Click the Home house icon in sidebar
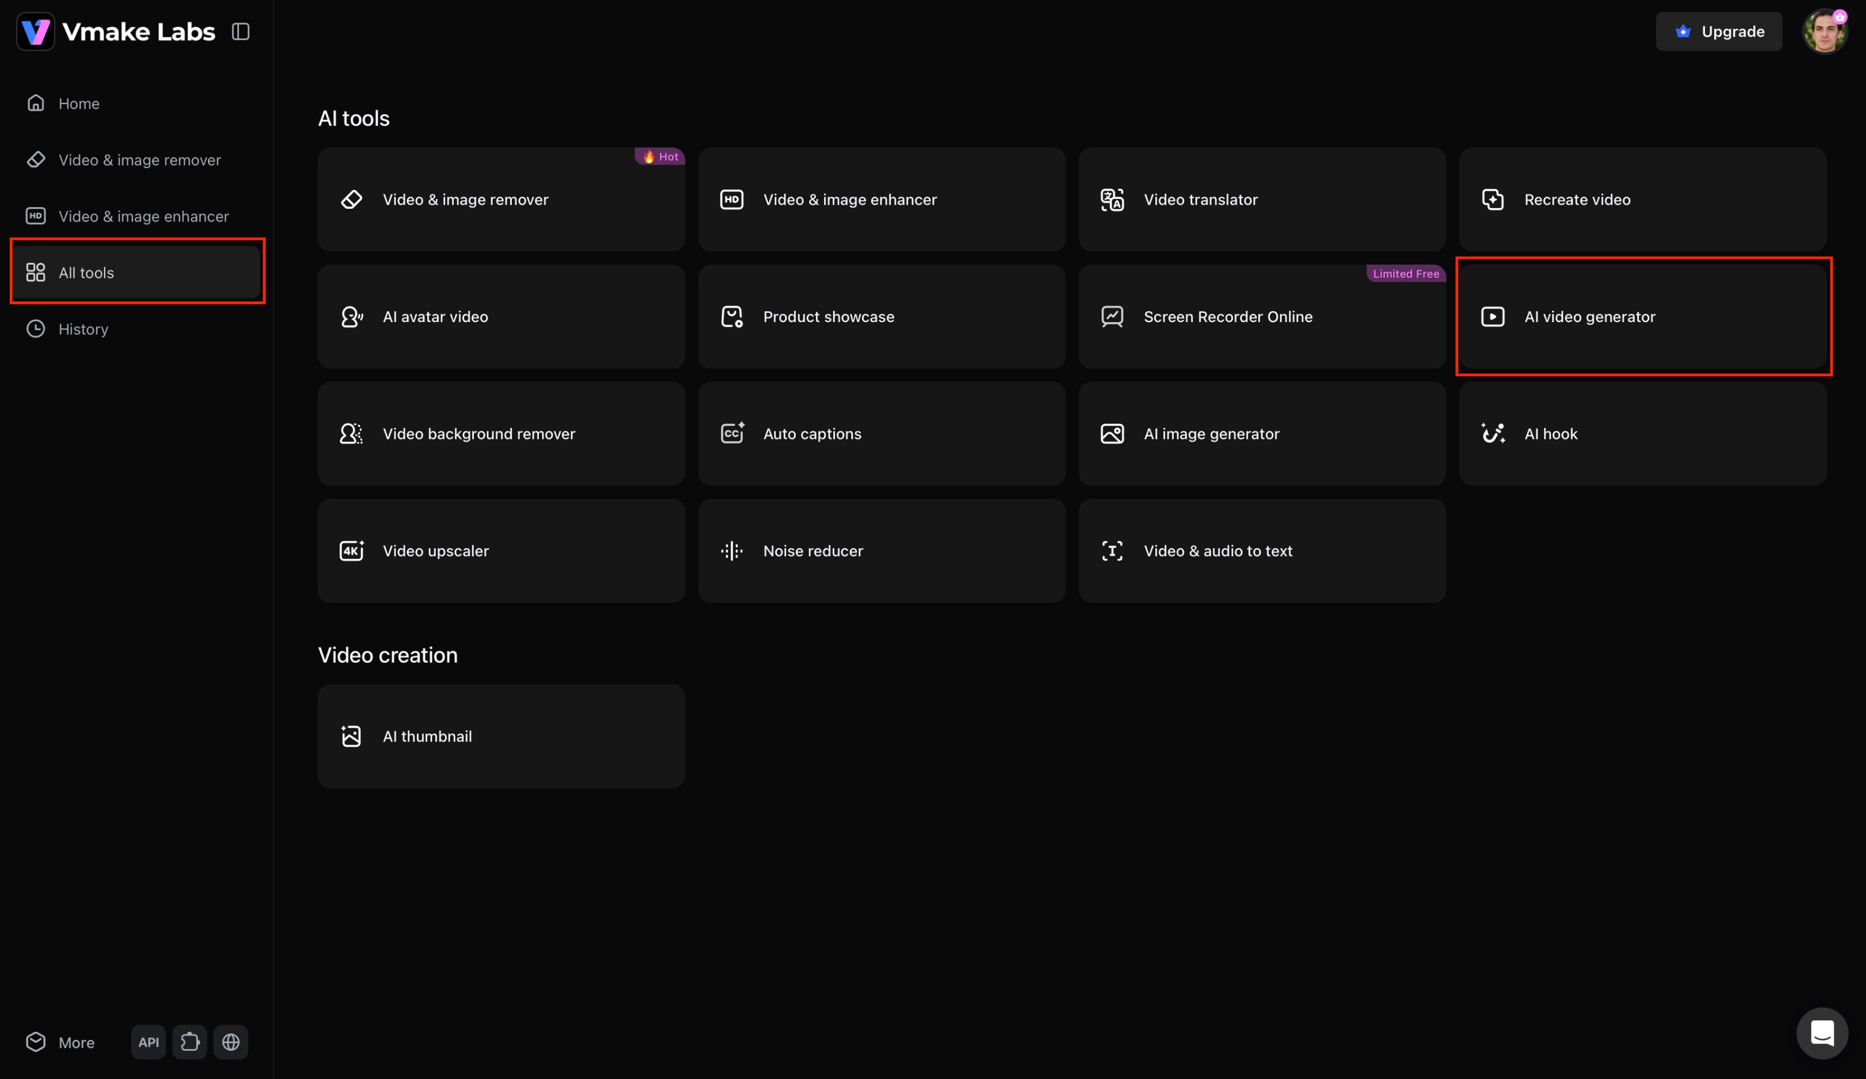The image size is (1866, 1079). (36, 103)
